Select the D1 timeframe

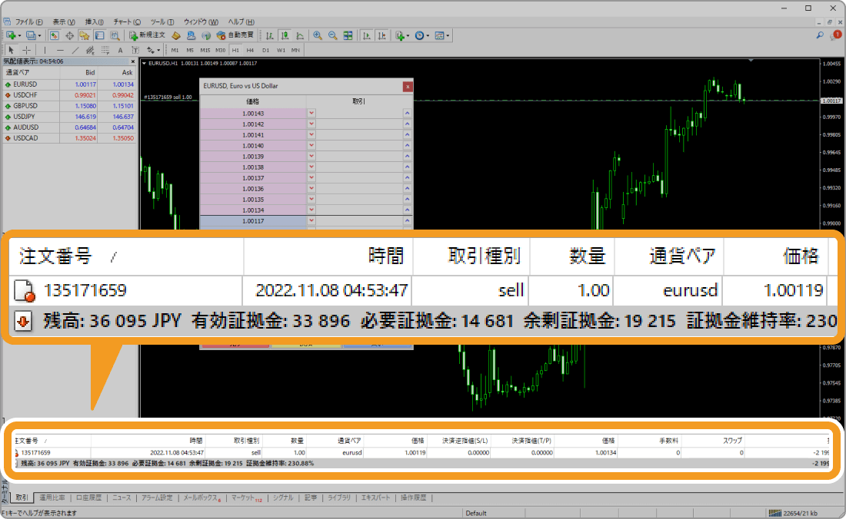tap(265, 50)
